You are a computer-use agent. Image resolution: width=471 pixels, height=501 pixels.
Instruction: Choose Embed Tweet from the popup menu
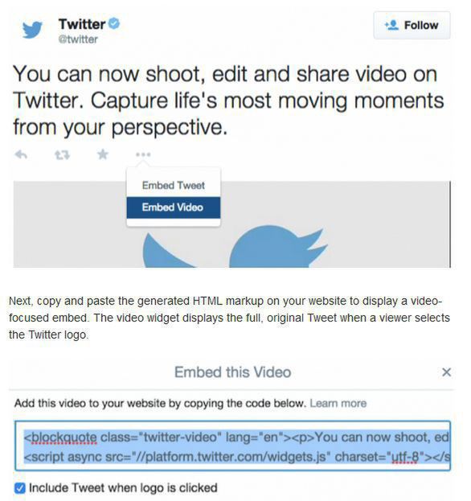point(174,185)
